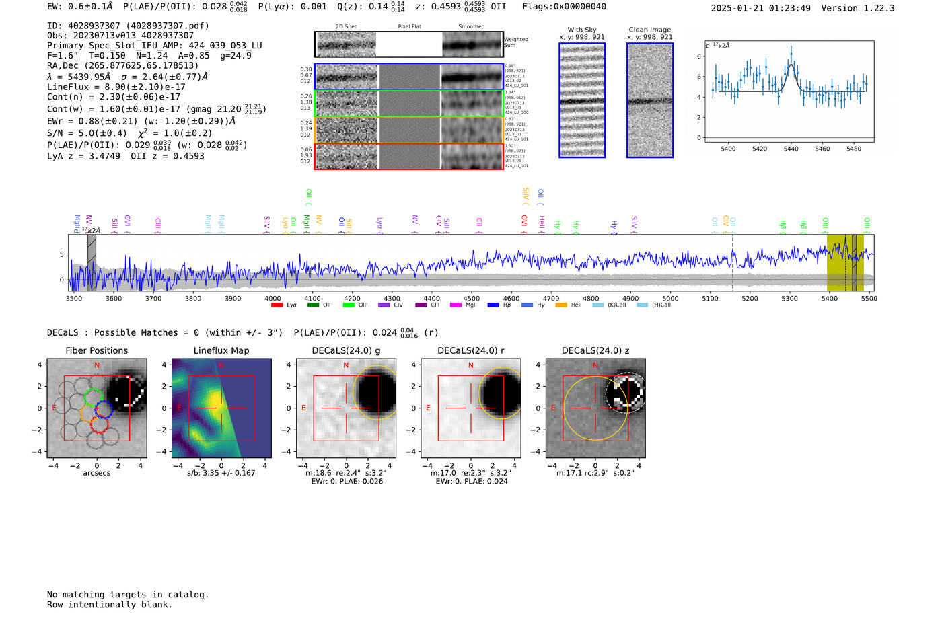Click the yellow highlighted region in the spectrum

pyautogui.click(x=845, y=263)
